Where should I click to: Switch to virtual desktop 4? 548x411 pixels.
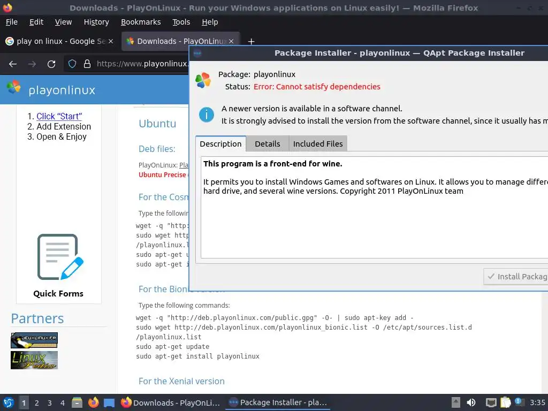coord(63,402)
